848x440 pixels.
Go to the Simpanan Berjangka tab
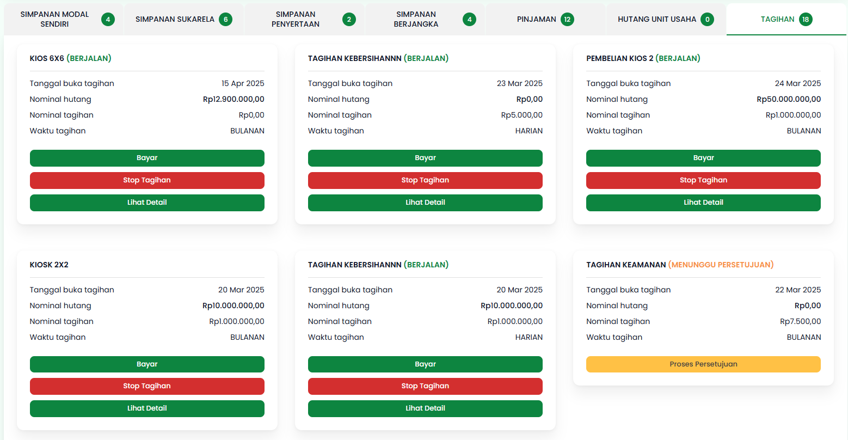pyautogui.click(x=425, y=20)
